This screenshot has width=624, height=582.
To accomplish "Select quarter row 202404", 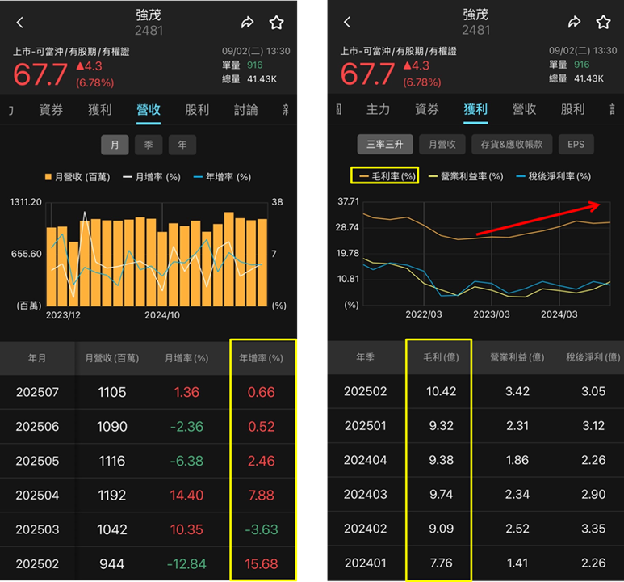I will click(x=475, y=460).
